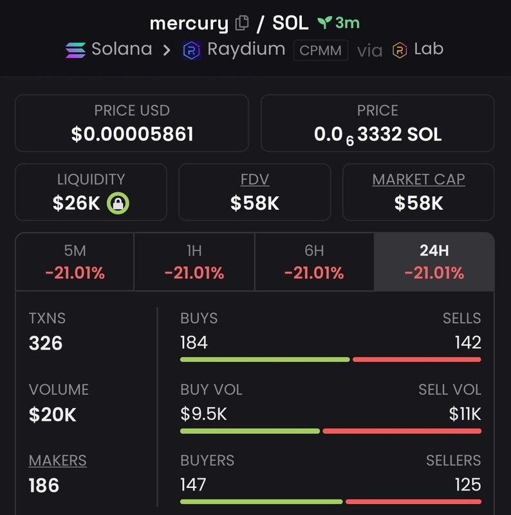Select the 24H timeframe tab
Image resolution: width=511 pixels, height=515 pixels.
tap(434, 261)
